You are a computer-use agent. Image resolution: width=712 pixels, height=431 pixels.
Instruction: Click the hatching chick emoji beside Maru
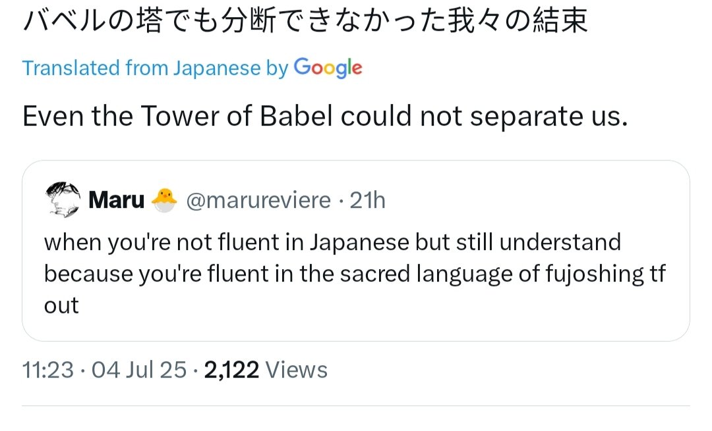[164, 200]
